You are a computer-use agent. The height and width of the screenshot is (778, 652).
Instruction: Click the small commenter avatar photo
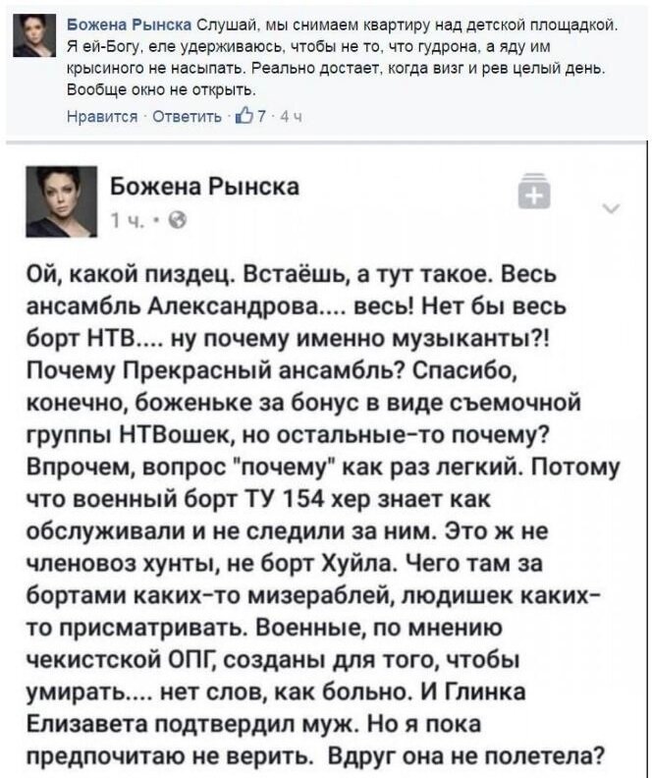click(34, 35)
